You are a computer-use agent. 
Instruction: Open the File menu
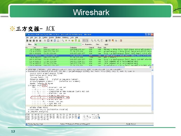(27, 38)
